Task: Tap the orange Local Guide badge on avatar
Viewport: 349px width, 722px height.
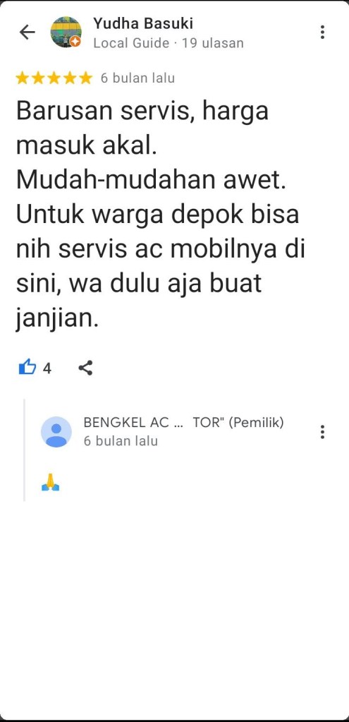Action: pos(76,42)
